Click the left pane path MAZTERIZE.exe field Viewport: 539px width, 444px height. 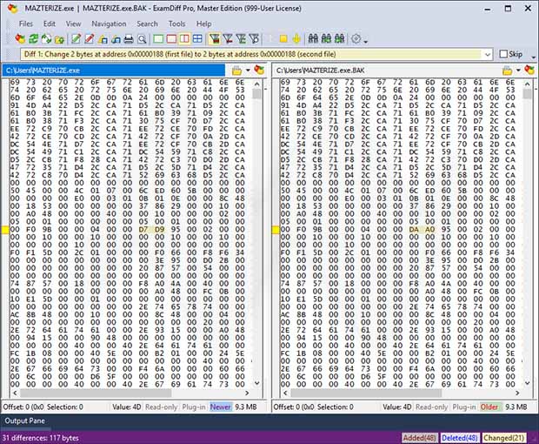coord(113,71)
